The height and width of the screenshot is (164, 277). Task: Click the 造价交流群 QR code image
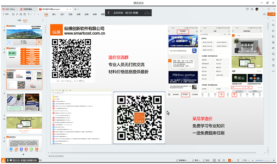(x=71, y=59)
